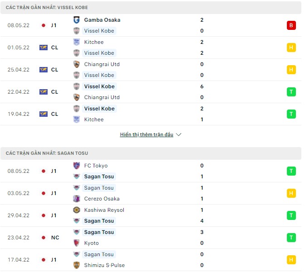Click the Kashiwa Reysol team crest
Screen dimensions: 305x272
pos(77,210)
